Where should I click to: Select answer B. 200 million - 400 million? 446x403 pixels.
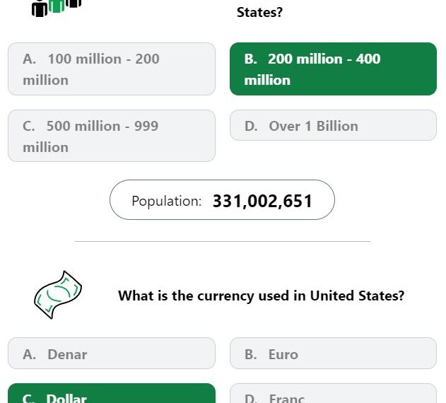click(x=333, y=69)
